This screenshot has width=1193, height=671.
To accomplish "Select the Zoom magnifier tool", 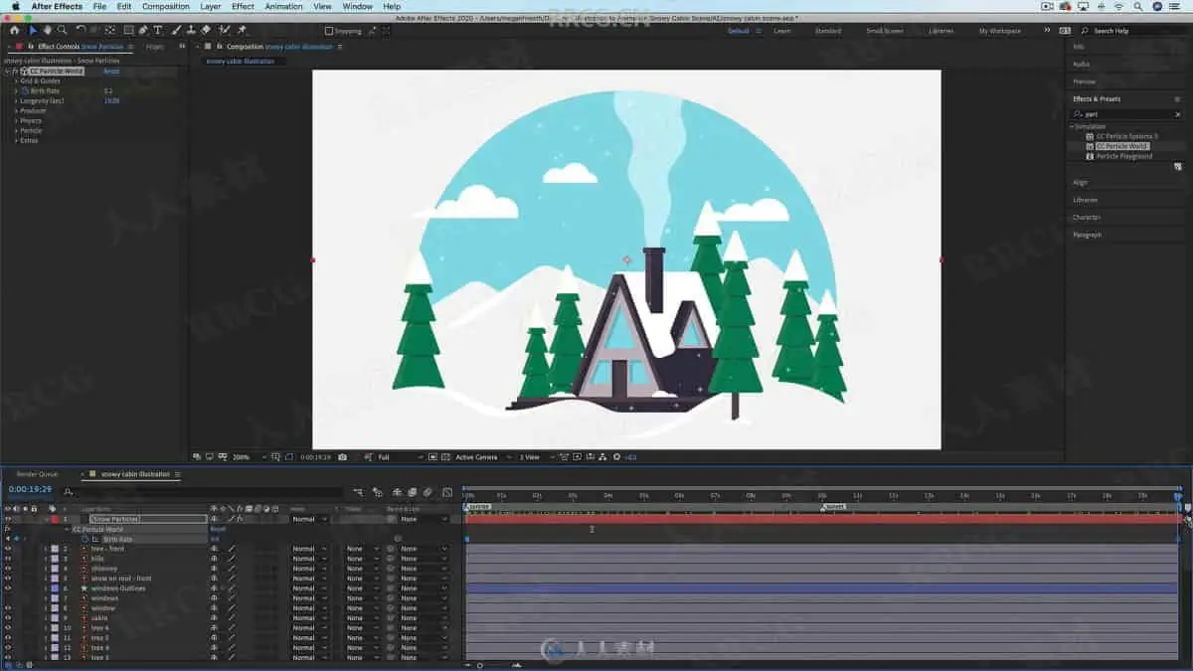I will click(x=62, y=31).
